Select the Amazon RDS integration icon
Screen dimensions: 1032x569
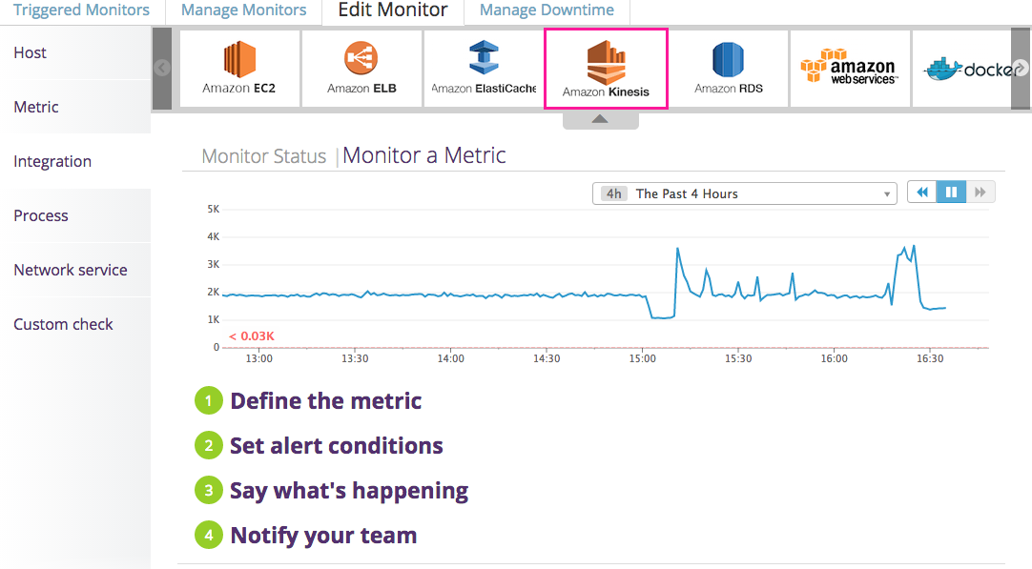(728, 67)
